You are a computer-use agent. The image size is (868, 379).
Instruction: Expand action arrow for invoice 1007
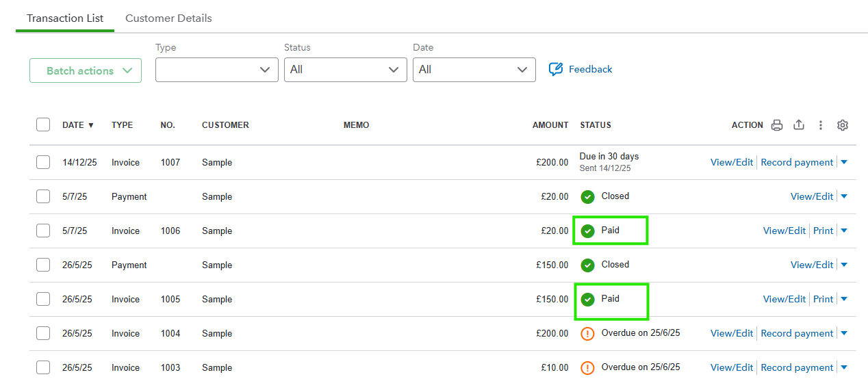point(844,162)
